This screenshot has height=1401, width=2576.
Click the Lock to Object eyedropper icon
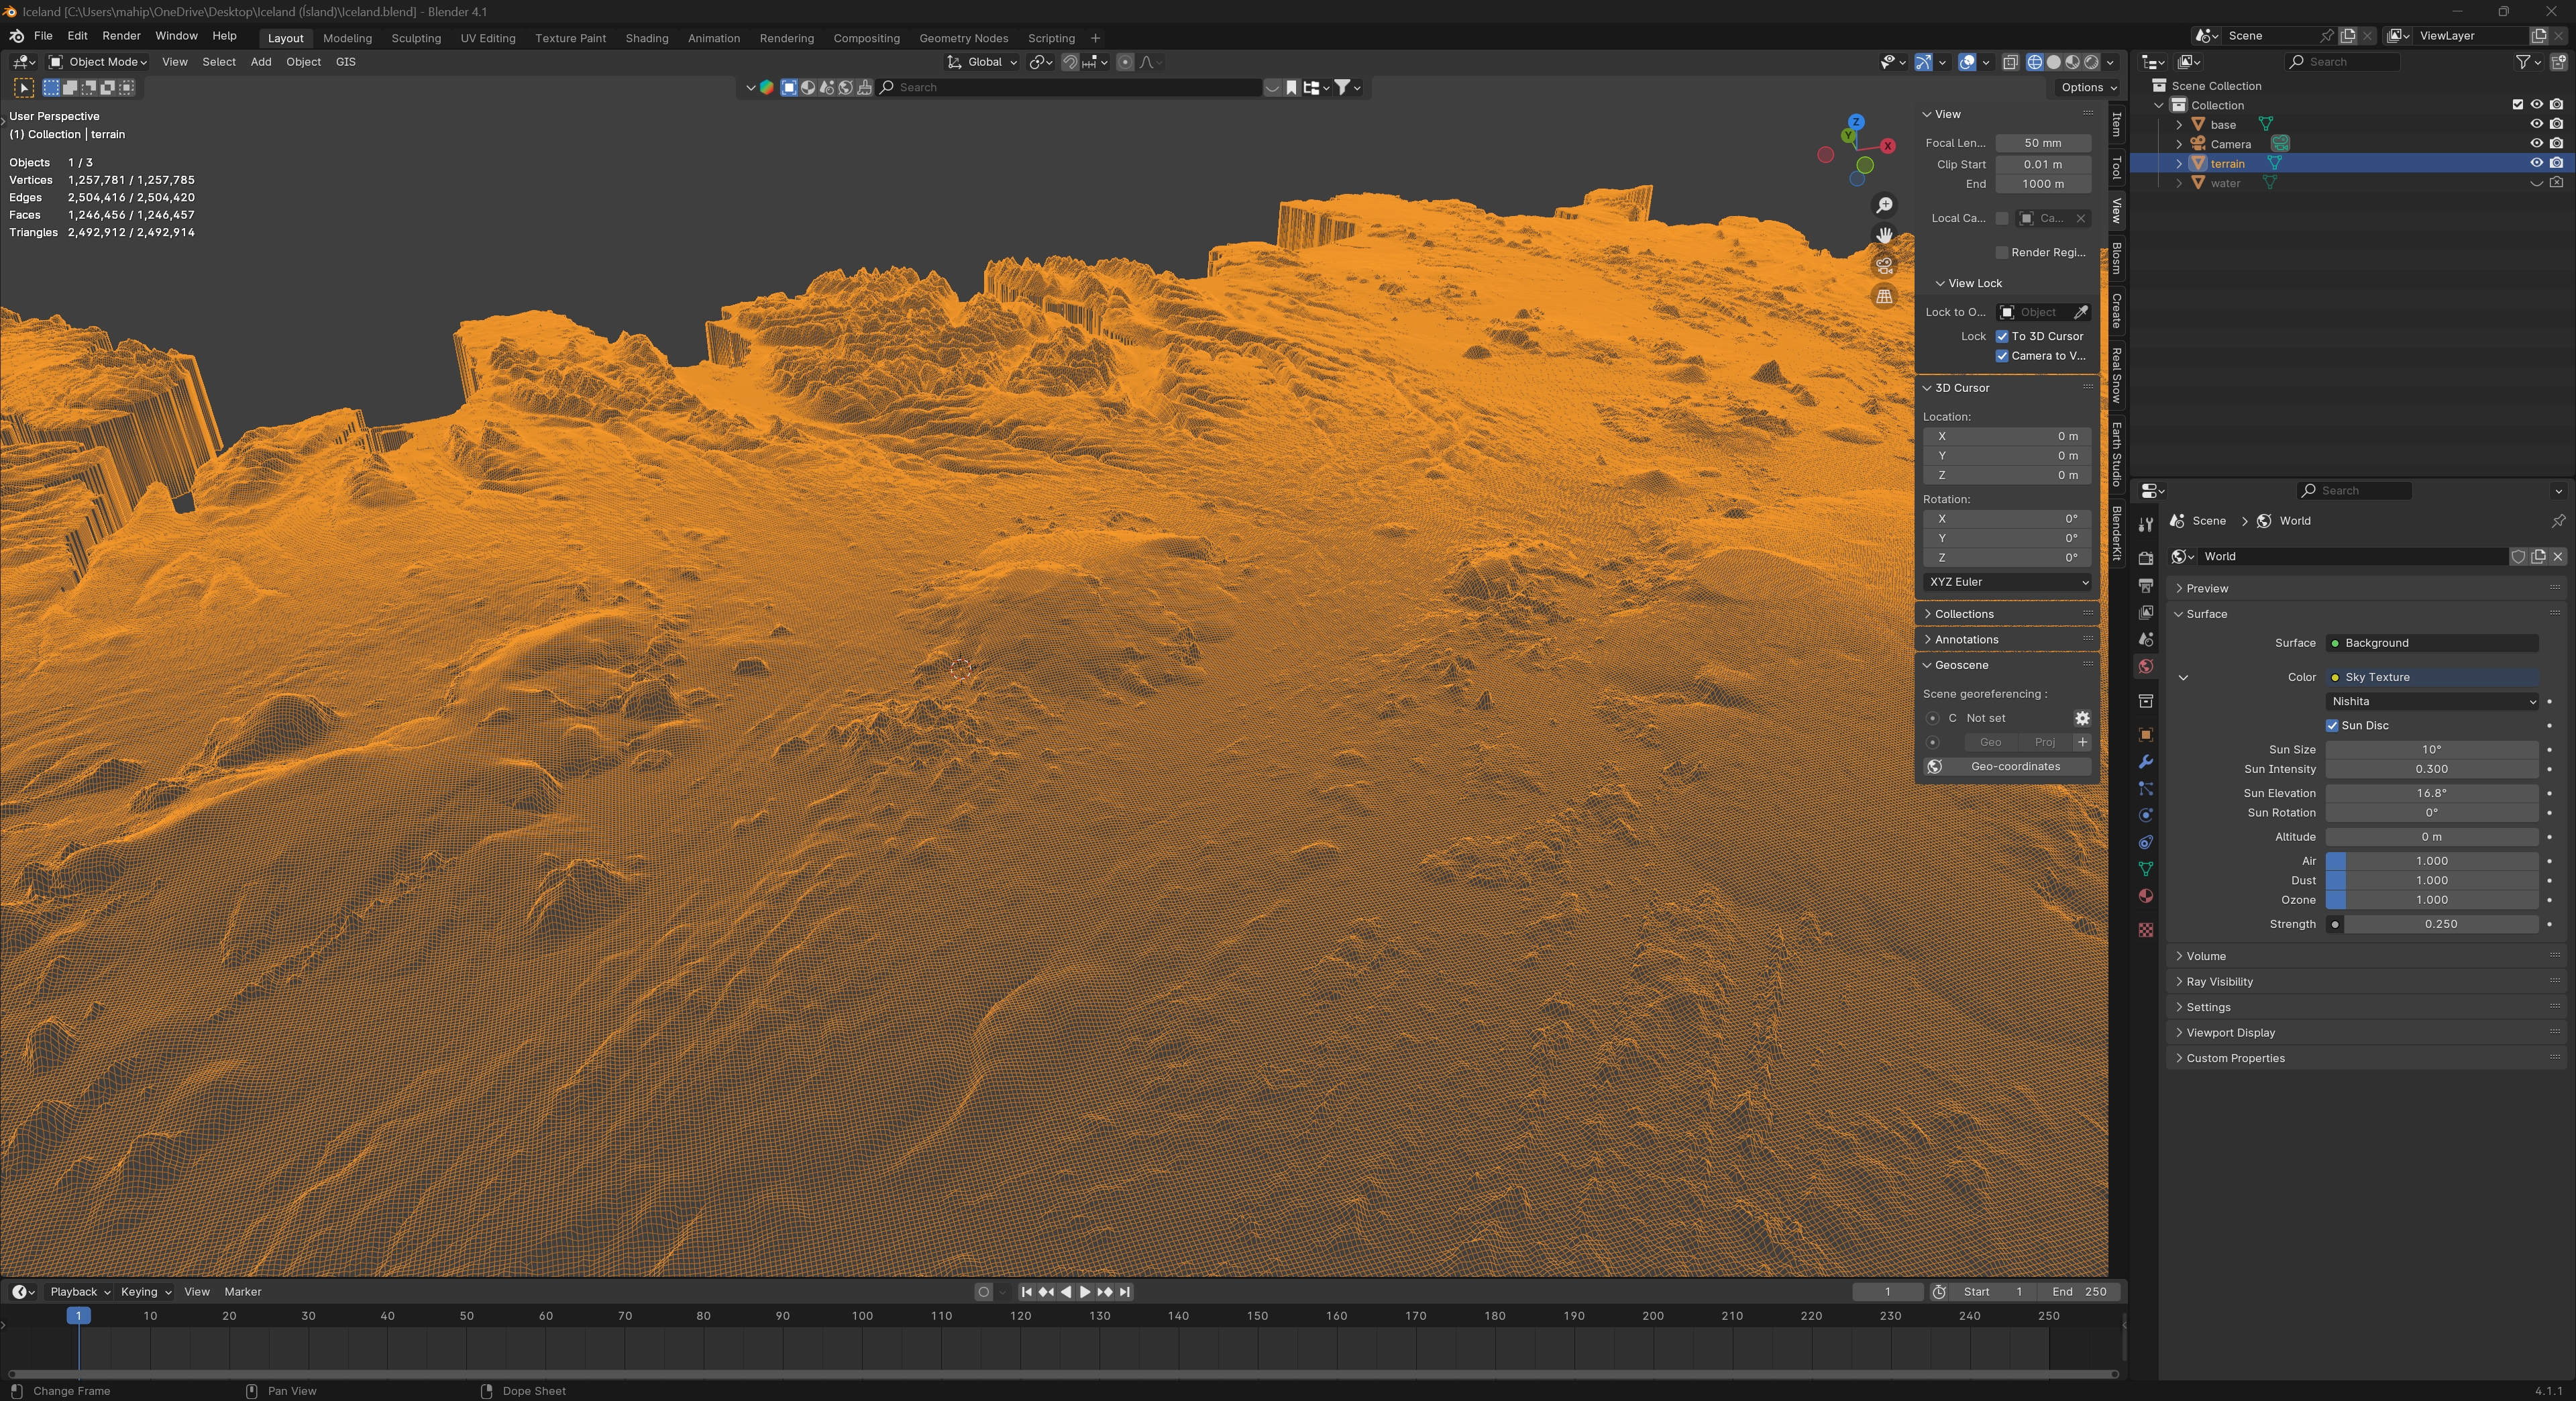(x=2080, y=313)
